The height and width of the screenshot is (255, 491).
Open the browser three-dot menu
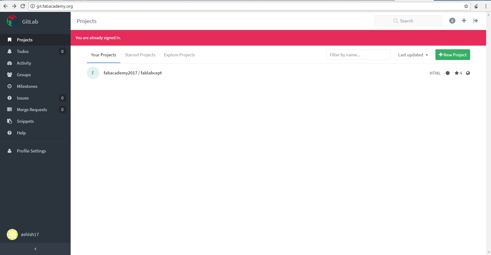[486, 6]
